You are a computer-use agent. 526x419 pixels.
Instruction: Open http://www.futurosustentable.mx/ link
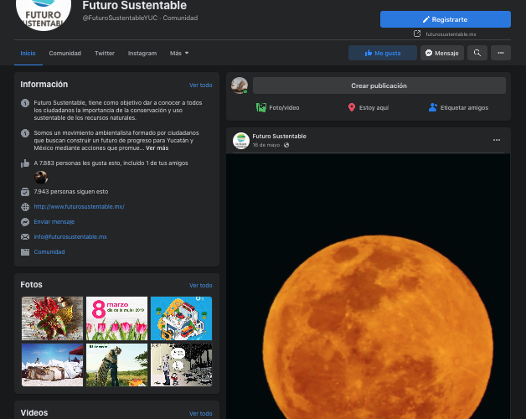(80, 207)
